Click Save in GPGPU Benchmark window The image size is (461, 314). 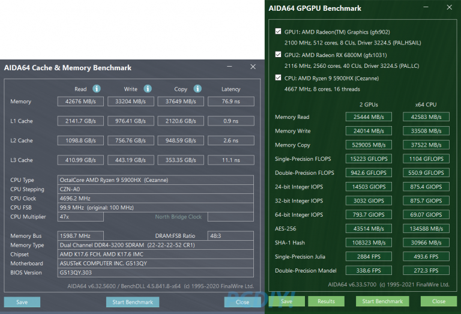tap(287, 301)
